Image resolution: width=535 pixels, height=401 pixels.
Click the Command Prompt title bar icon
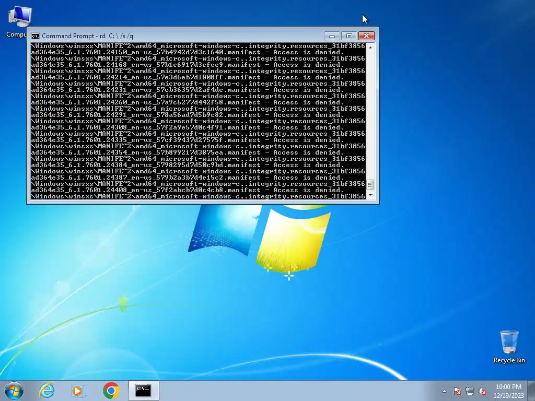35,36
